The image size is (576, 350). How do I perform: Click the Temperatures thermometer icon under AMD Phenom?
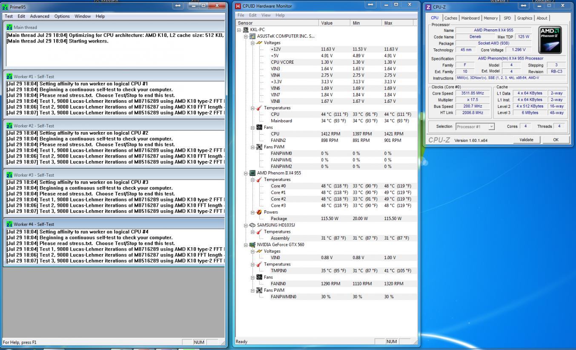259,179
